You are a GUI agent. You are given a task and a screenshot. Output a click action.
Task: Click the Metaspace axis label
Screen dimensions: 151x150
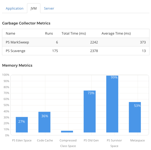click(x=138, y=140)
